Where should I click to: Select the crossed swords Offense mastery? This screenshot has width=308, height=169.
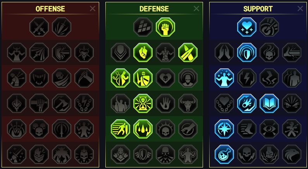click(39, 27)
